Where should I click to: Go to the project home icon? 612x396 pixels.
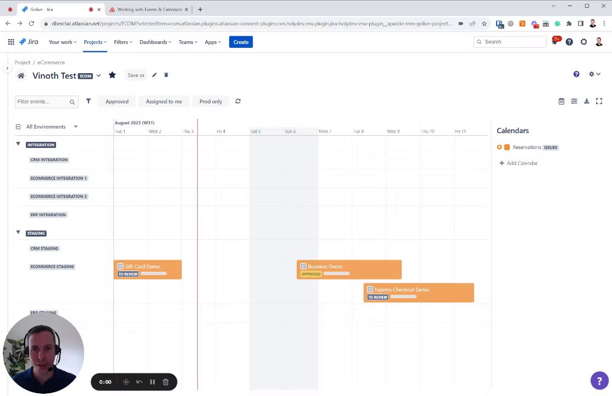click(21, 76)
